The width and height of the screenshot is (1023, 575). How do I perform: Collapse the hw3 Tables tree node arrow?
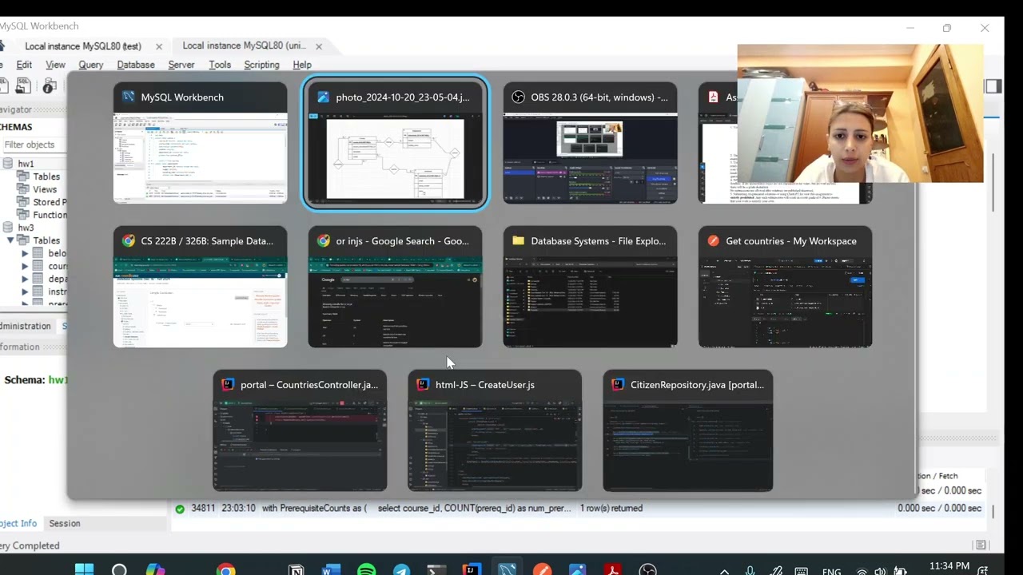[10, 240]
